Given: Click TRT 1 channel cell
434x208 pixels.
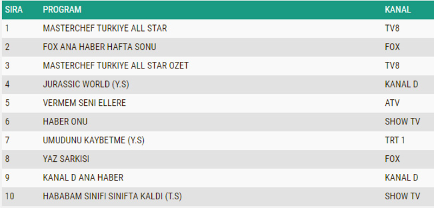Looking at the screenshot, I should coord(395,141).
